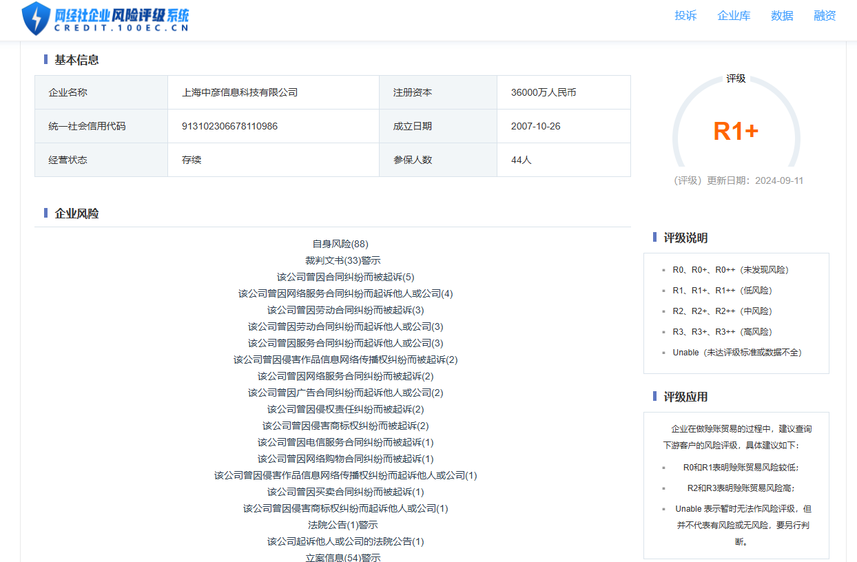
Task: Open 该公司曾因买卖合同纠纷而被起诉(1) entry
Action: click(x=345, y=492)
